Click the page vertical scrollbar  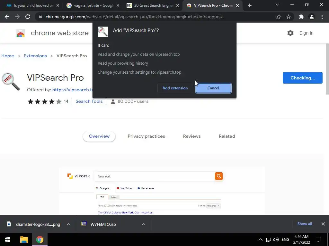[x=327, y=69]
